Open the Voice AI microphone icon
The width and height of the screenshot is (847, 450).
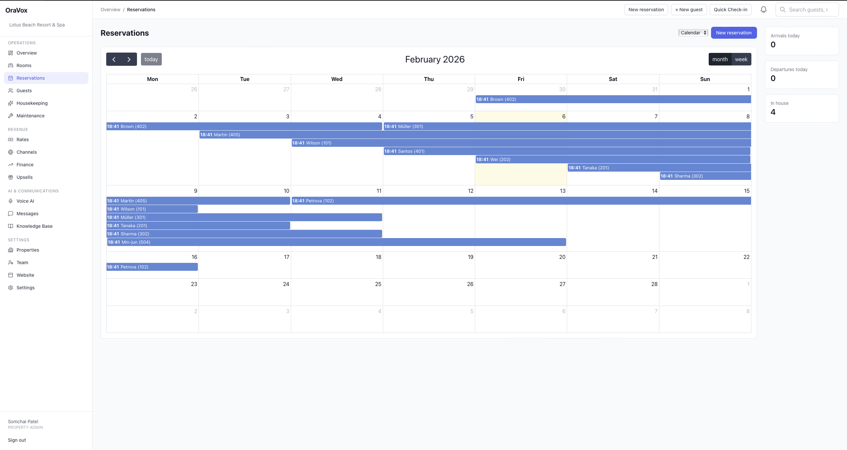(11, 201)
